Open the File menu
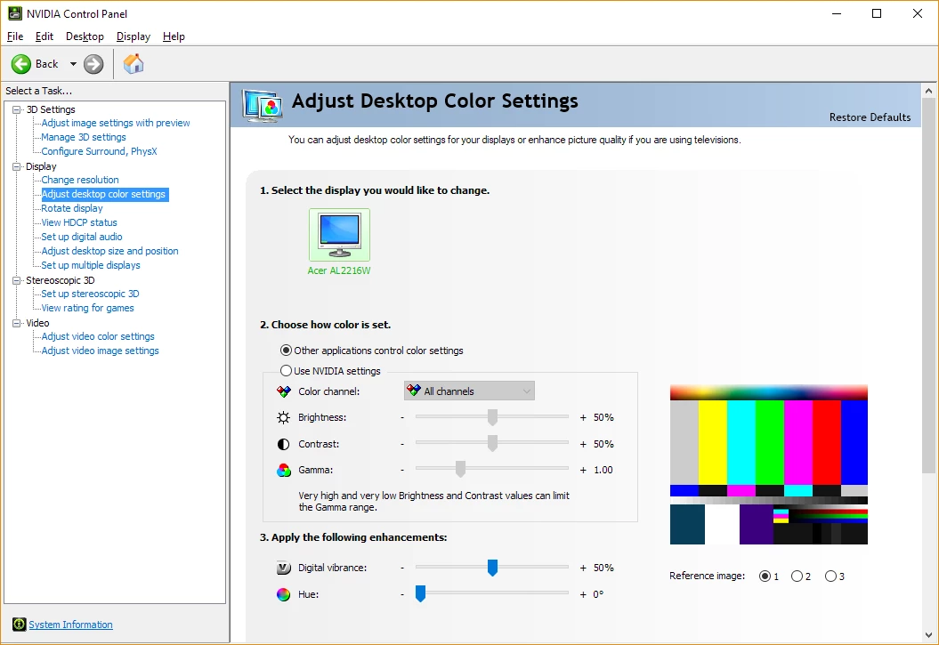Image resolution: width=939 pixels, height=645 pixels. click(x=15, y=36)
